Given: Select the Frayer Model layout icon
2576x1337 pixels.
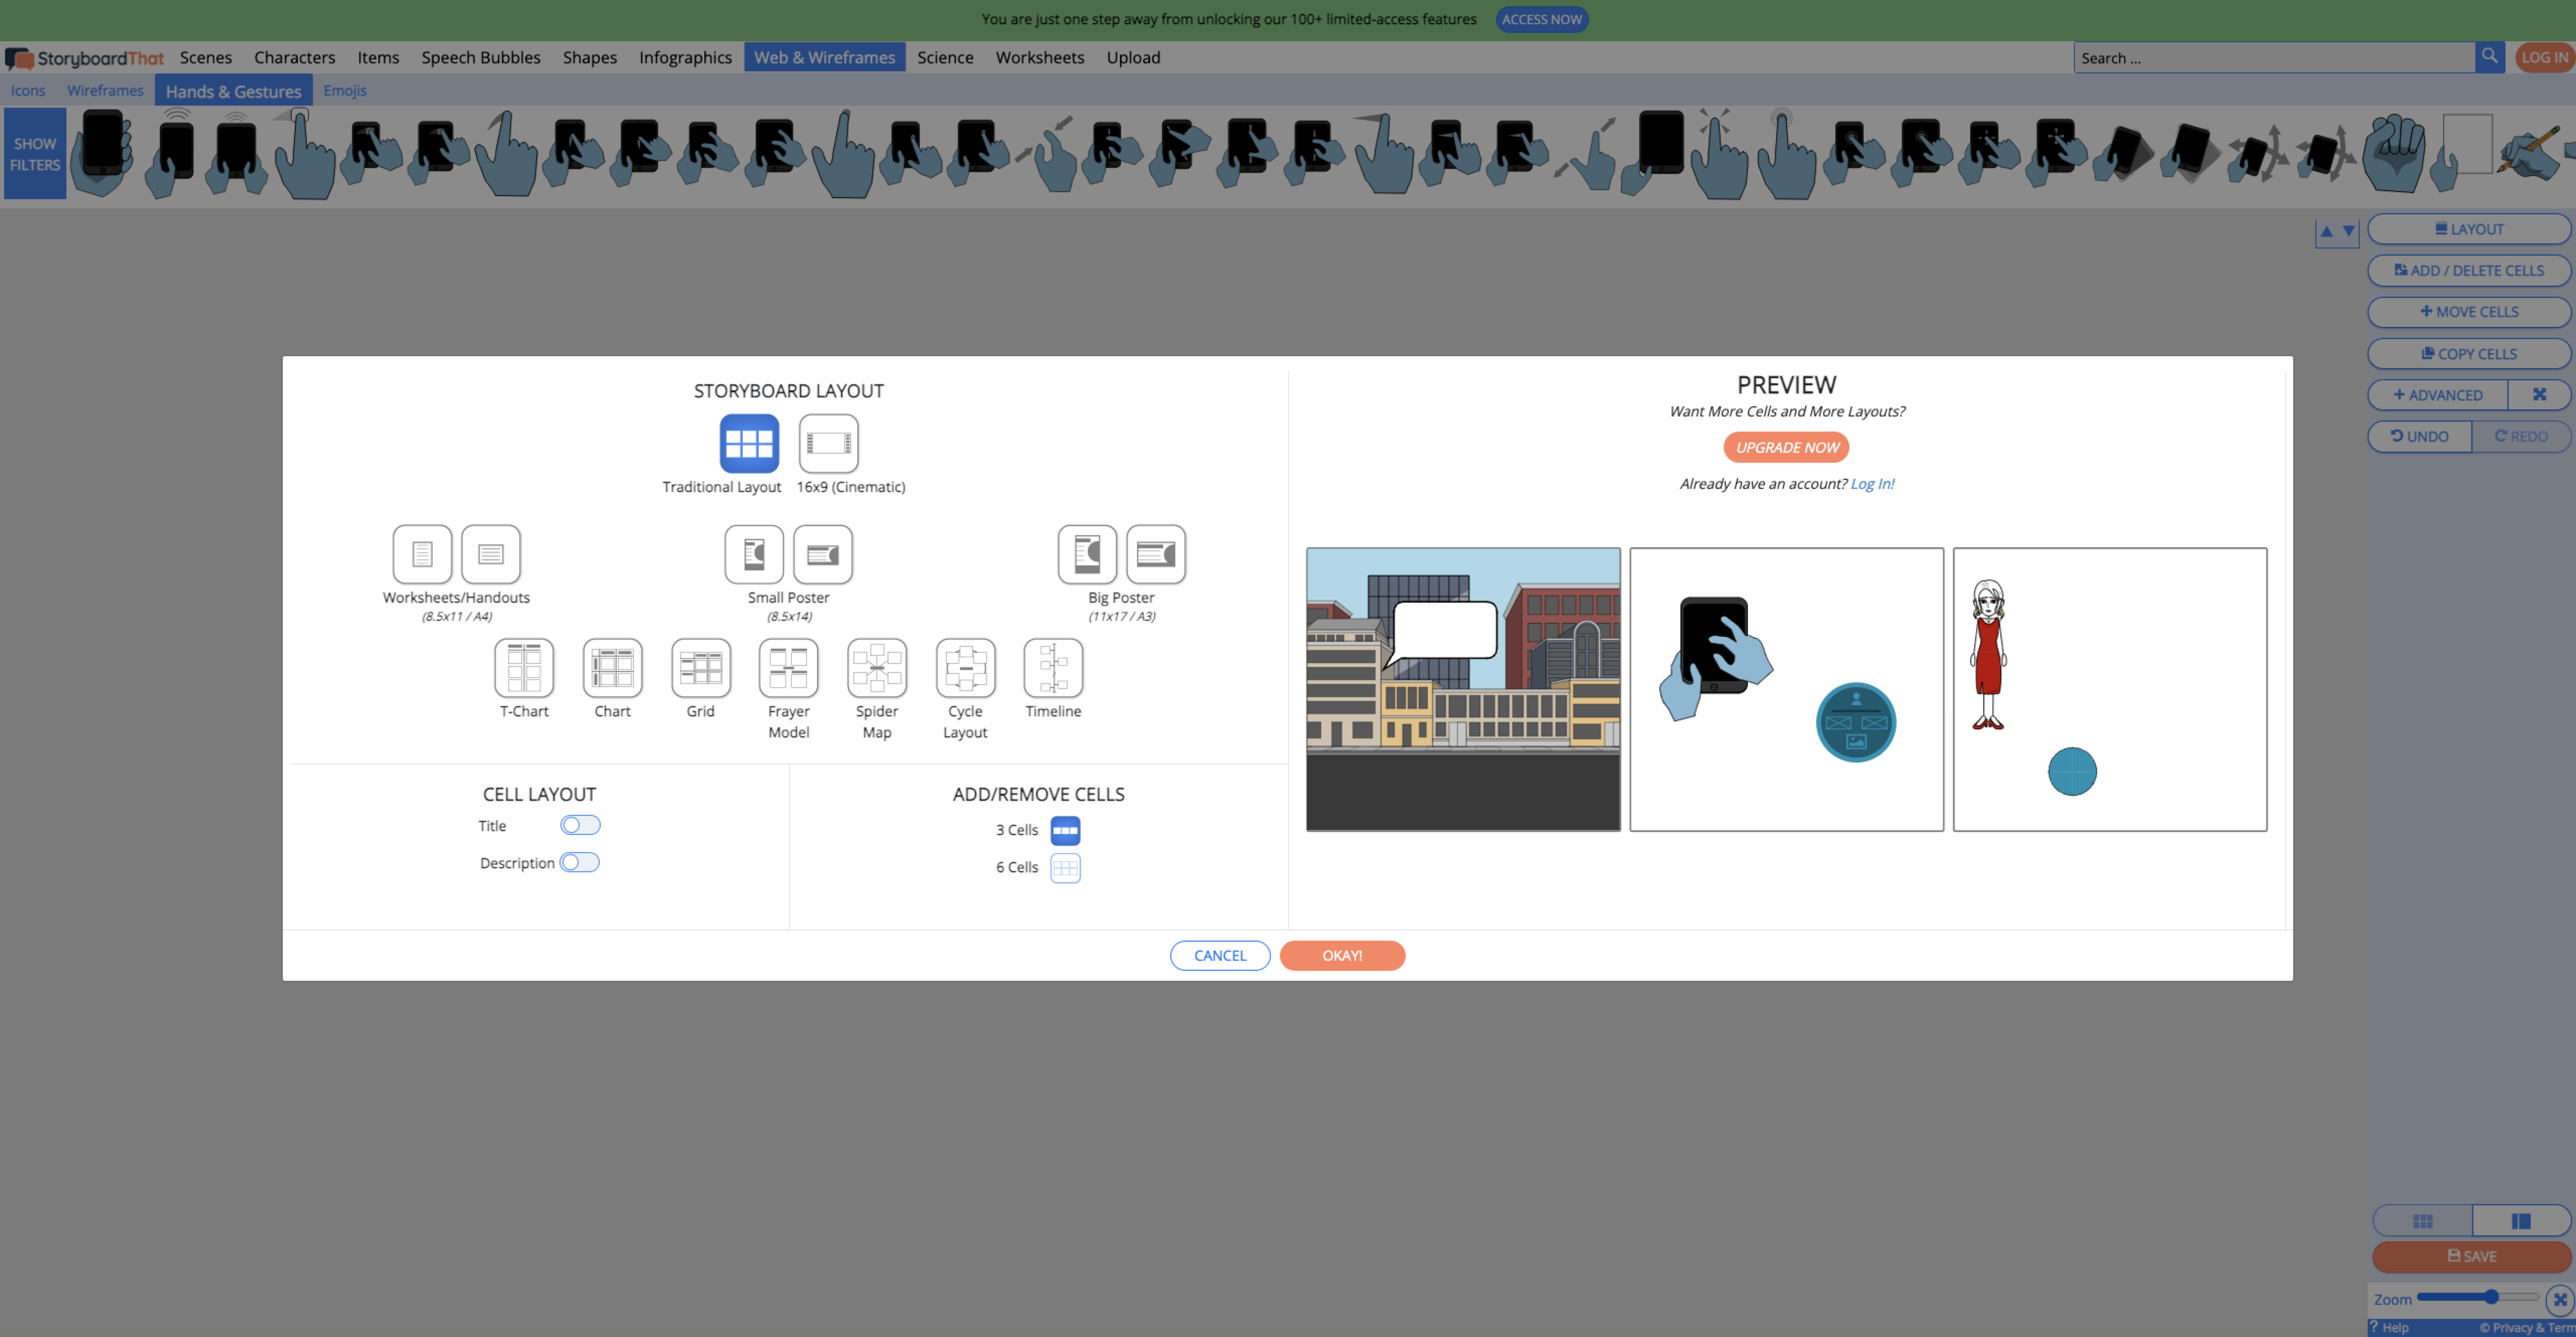Looking at the screenshot, I should (788, 667).
